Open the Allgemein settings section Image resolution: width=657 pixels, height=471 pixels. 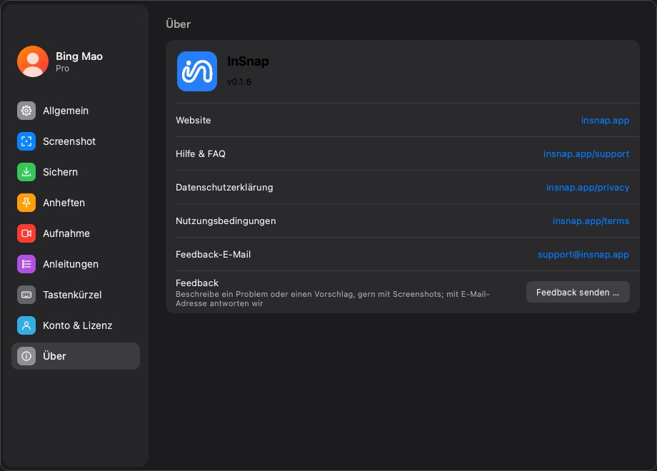(76, 111)
